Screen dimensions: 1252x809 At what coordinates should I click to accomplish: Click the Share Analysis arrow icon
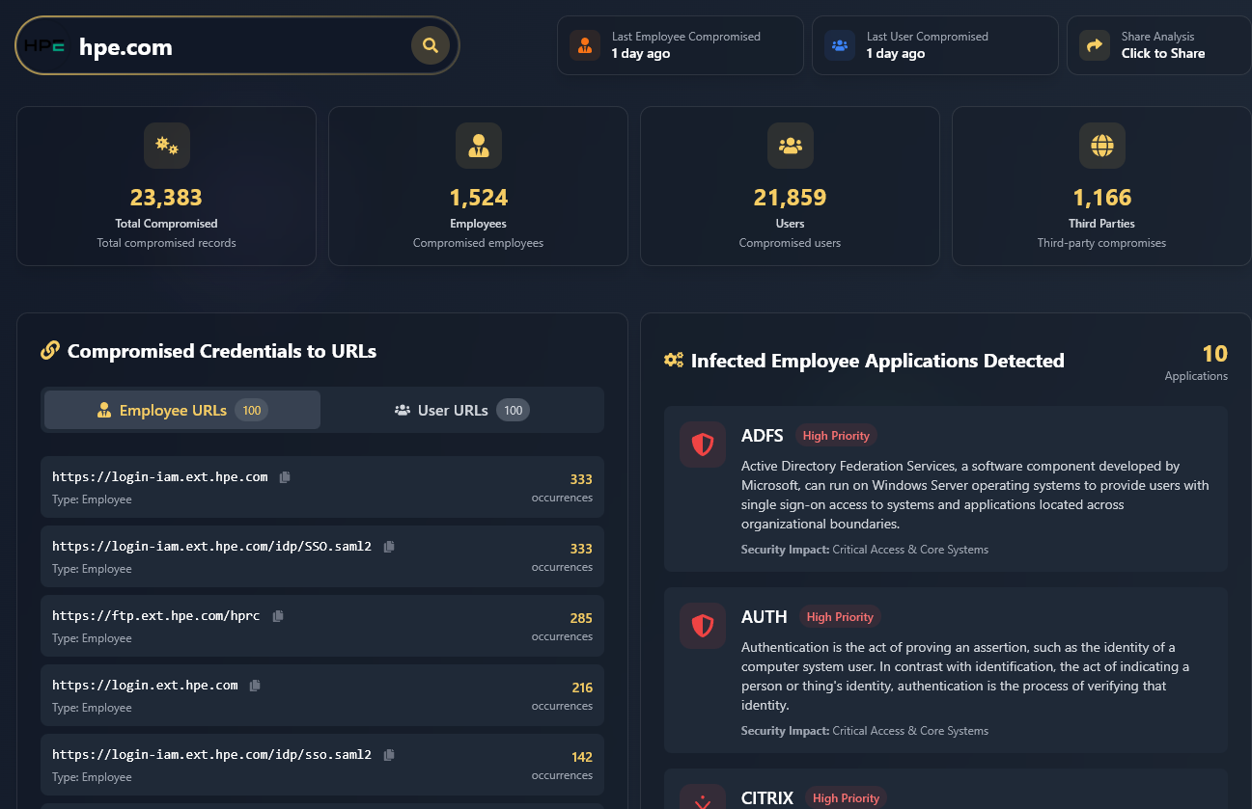tap(1095, 45)
